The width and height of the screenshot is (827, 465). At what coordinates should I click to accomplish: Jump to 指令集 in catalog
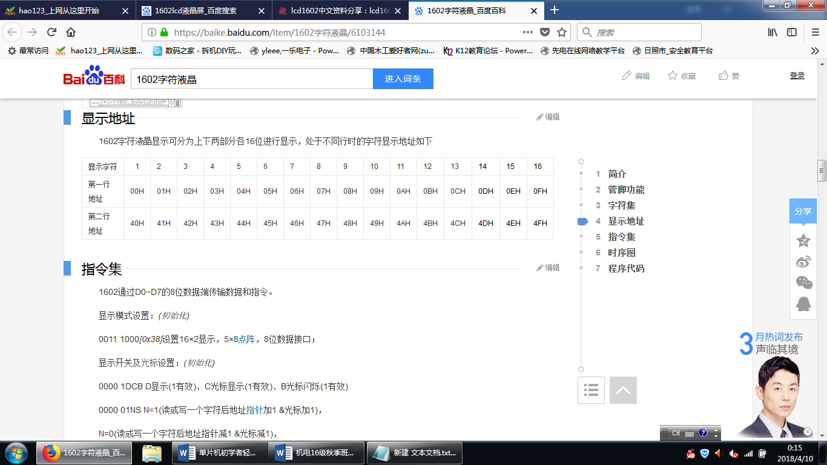click(622, 237)
